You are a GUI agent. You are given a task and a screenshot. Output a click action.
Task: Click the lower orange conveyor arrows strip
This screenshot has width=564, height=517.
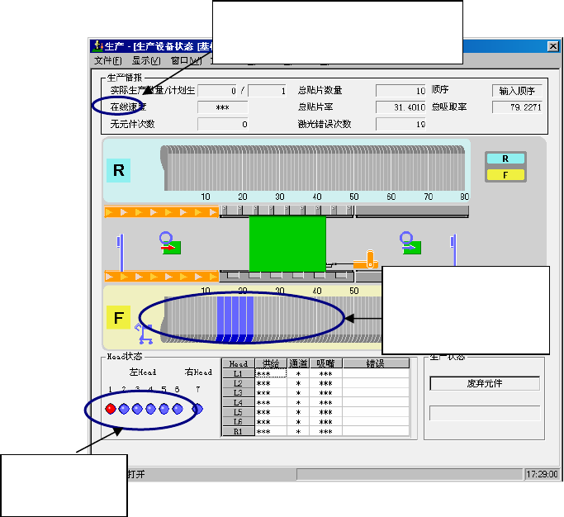point(162,277)
